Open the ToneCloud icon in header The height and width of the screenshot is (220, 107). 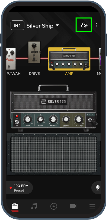coord(84,25)
